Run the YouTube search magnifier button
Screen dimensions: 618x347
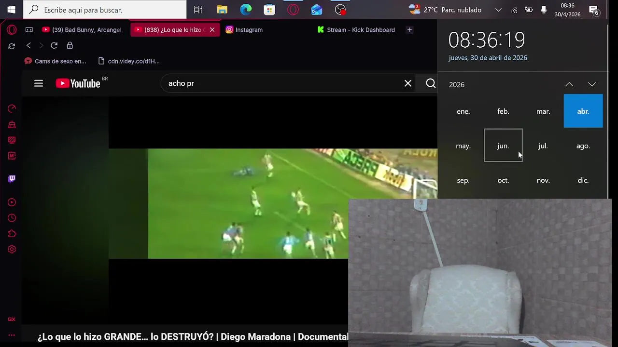coord(431,83)
